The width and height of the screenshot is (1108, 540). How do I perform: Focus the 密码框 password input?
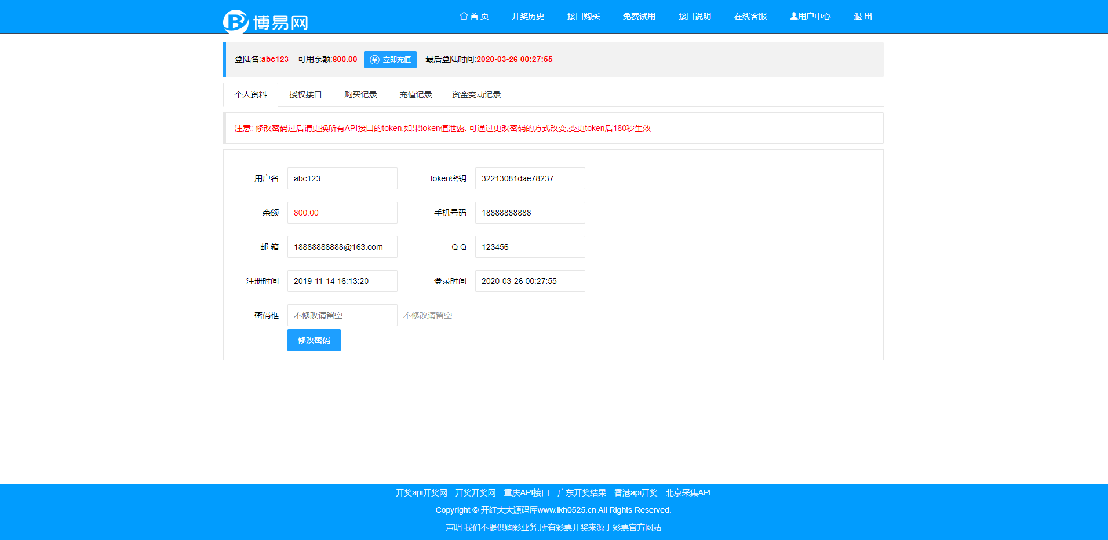(342, 315)
